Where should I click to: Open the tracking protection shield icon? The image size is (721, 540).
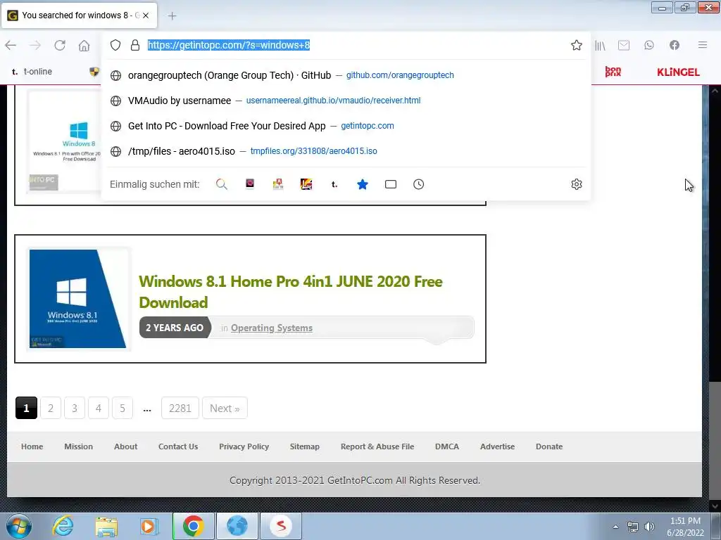(x=115, y=45)
